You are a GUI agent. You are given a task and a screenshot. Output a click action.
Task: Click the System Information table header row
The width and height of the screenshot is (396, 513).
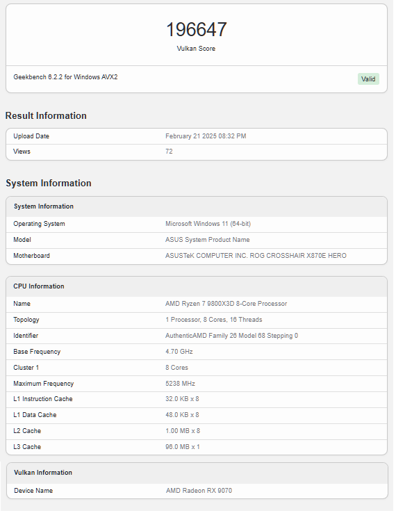pos(197,206)
